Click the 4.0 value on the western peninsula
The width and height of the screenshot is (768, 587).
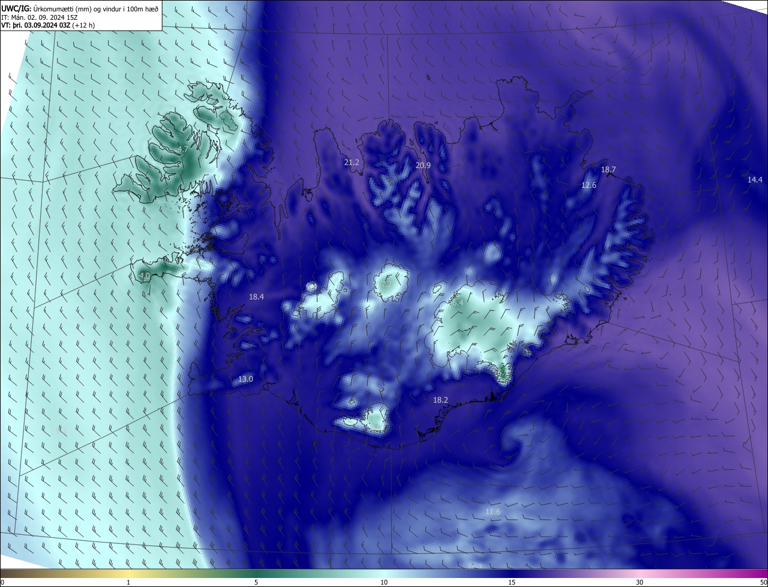[145, 276]
